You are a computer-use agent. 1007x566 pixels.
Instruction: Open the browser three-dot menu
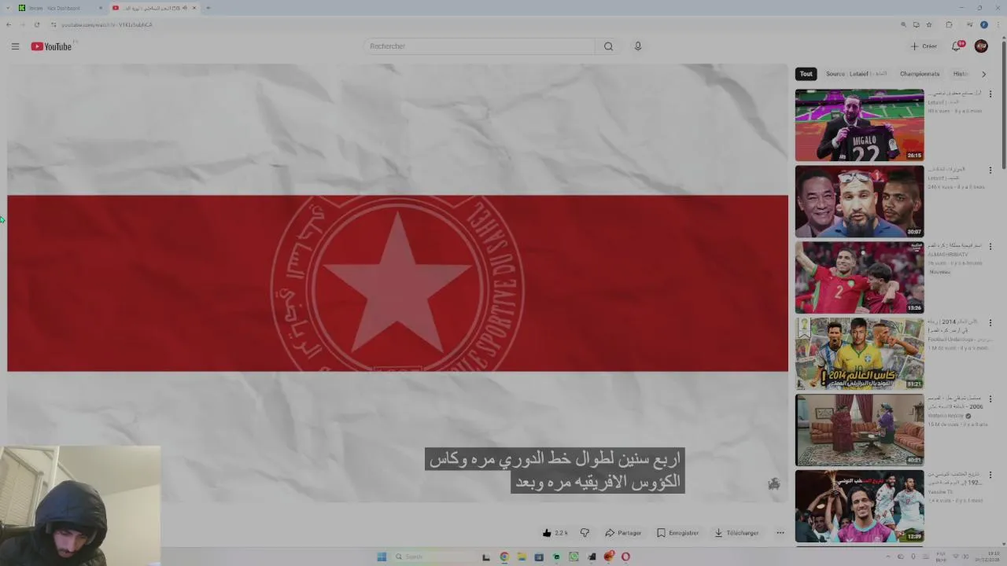[998, 24]
